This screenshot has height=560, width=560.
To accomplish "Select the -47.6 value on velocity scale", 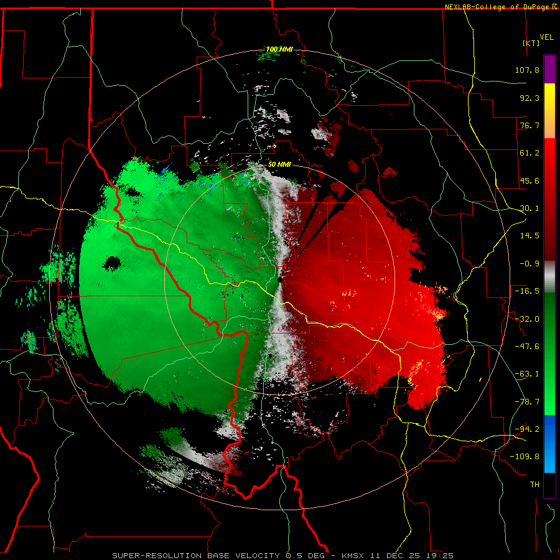I will pyautogui.click(x=527, y=347).
